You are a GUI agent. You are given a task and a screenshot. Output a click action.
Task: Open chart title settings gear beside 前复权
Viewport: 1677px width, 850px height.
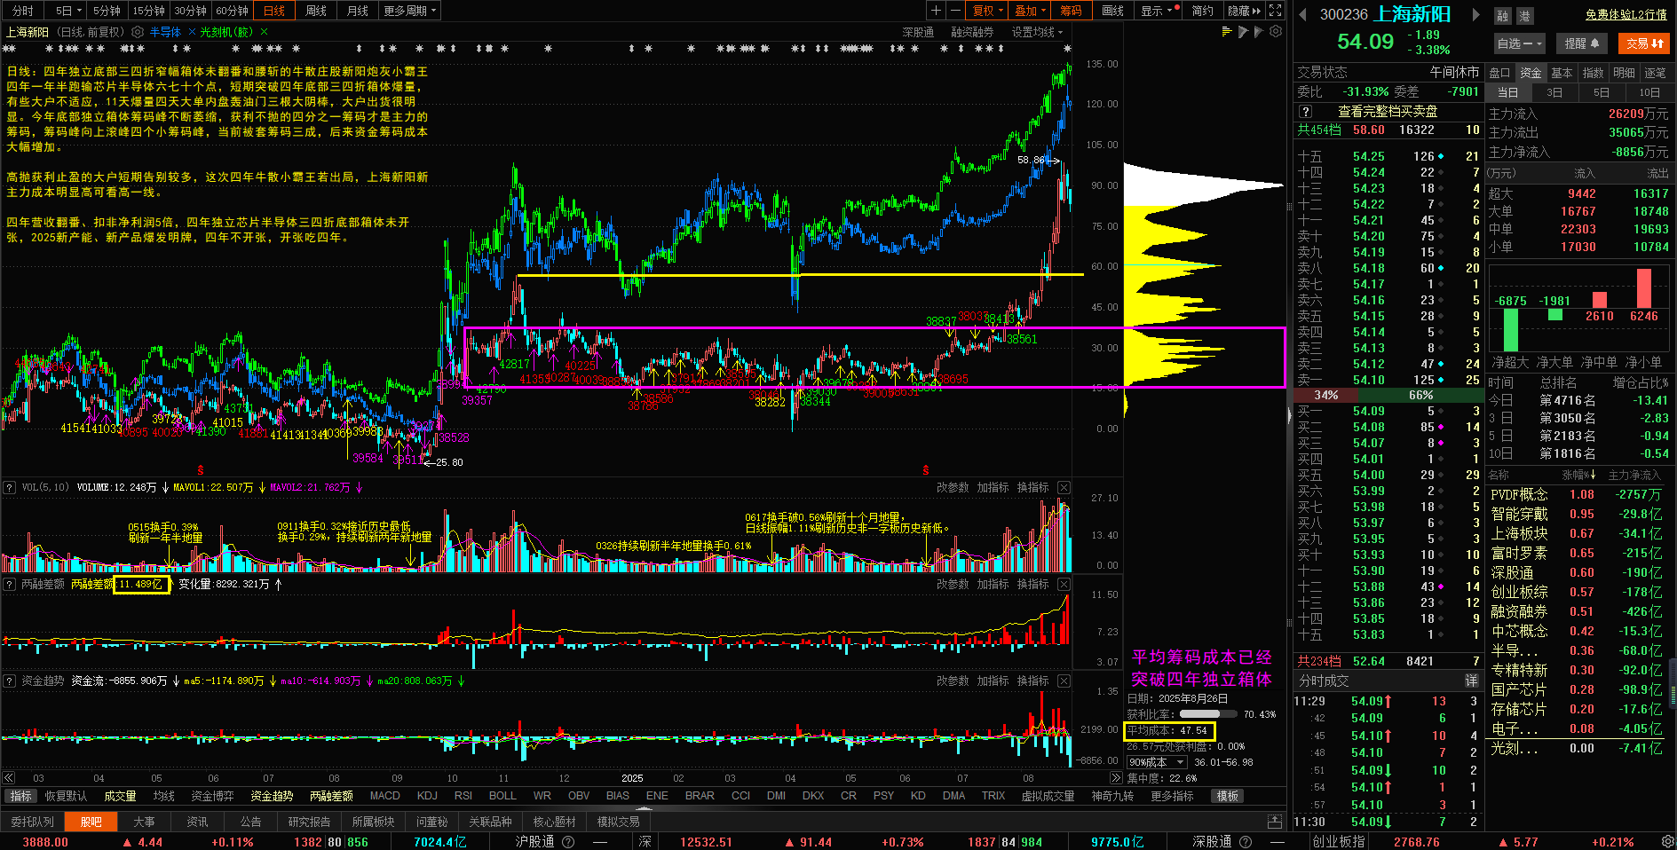point(137,32)
